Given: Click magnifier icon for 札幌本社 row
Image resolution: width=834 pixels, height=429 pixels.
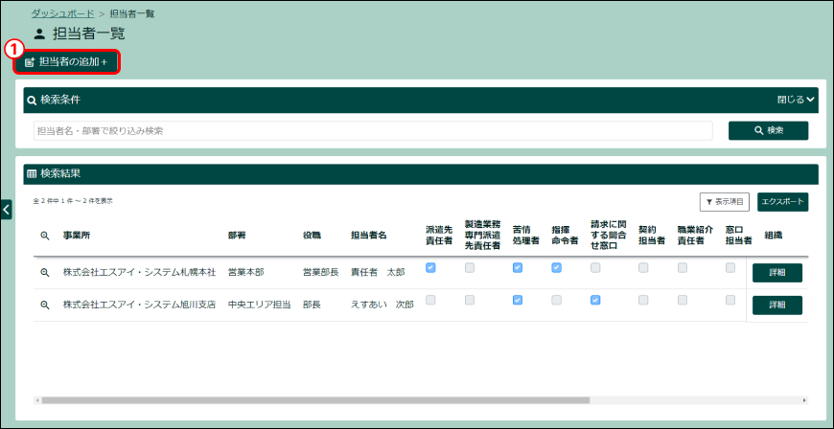Looking at the screenshot, I should point(45,273).
